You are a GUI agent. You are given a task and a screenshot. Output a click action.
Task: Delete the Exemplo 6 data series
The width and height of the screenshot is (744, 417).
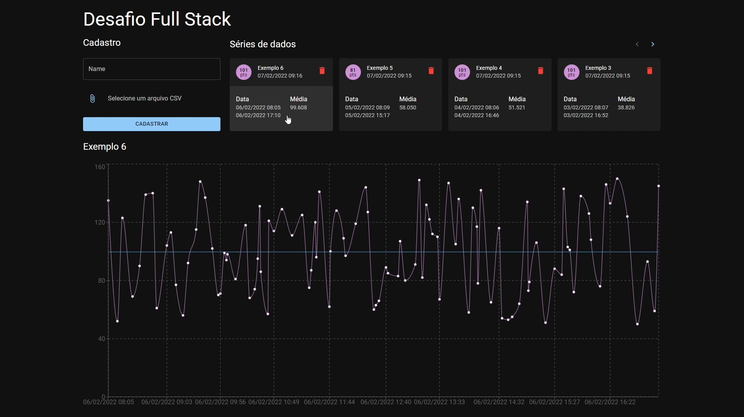(322, 71)
